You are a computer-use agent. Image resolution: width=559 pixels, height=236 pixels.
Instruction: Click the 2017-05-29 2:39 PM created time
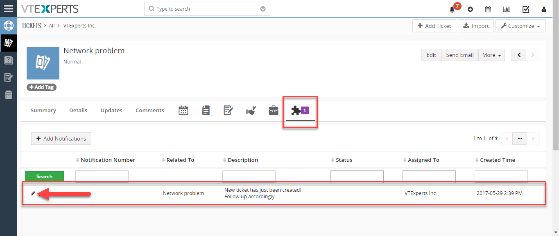tap(500, 193)
